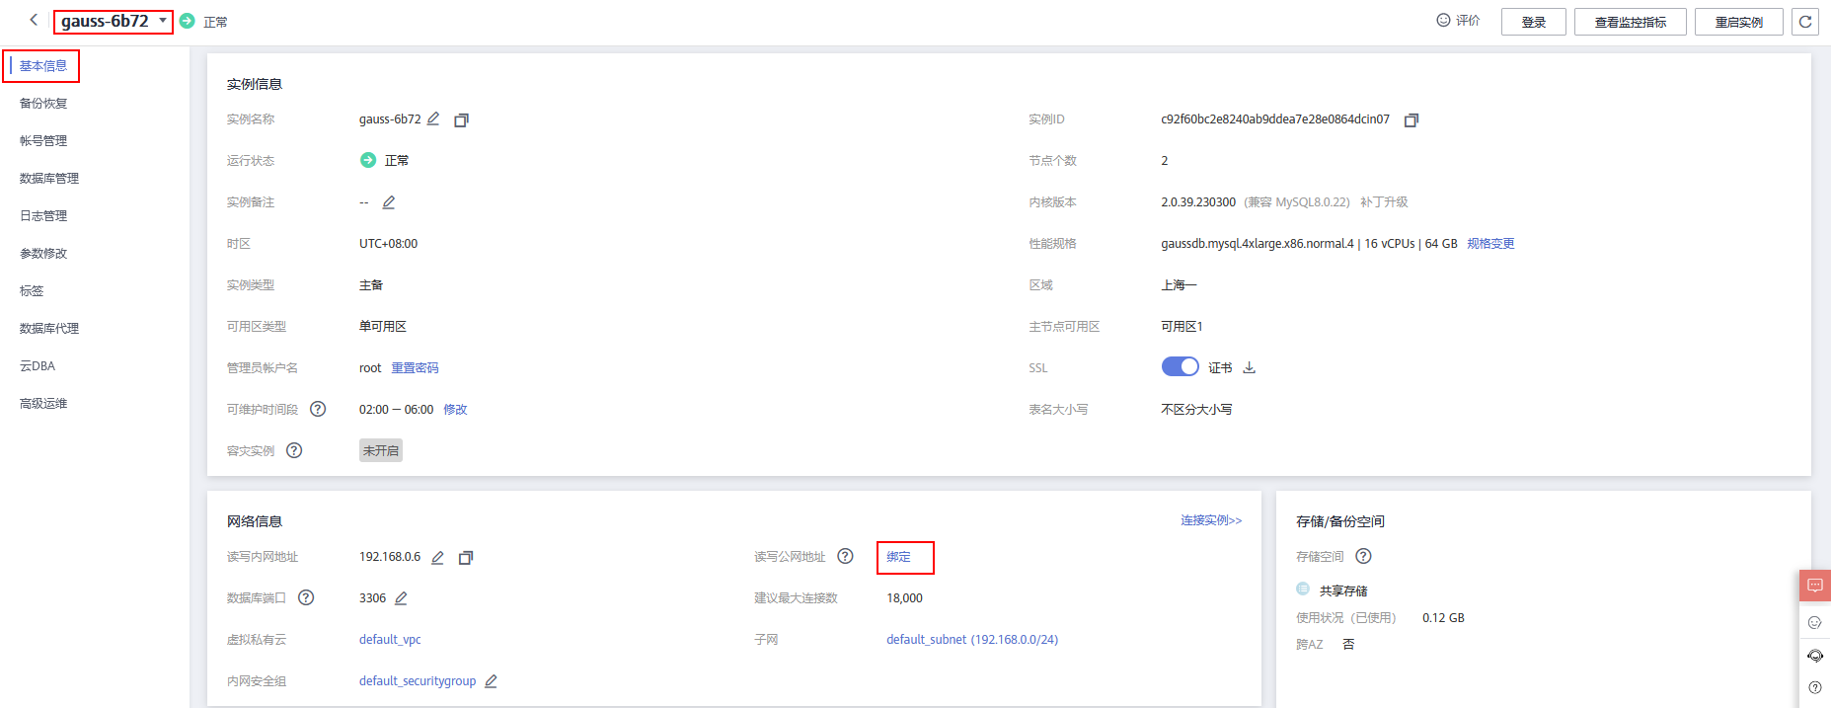Open 云DBA in the sidebar
The image size is (1831, 708).
click(38, 366)
